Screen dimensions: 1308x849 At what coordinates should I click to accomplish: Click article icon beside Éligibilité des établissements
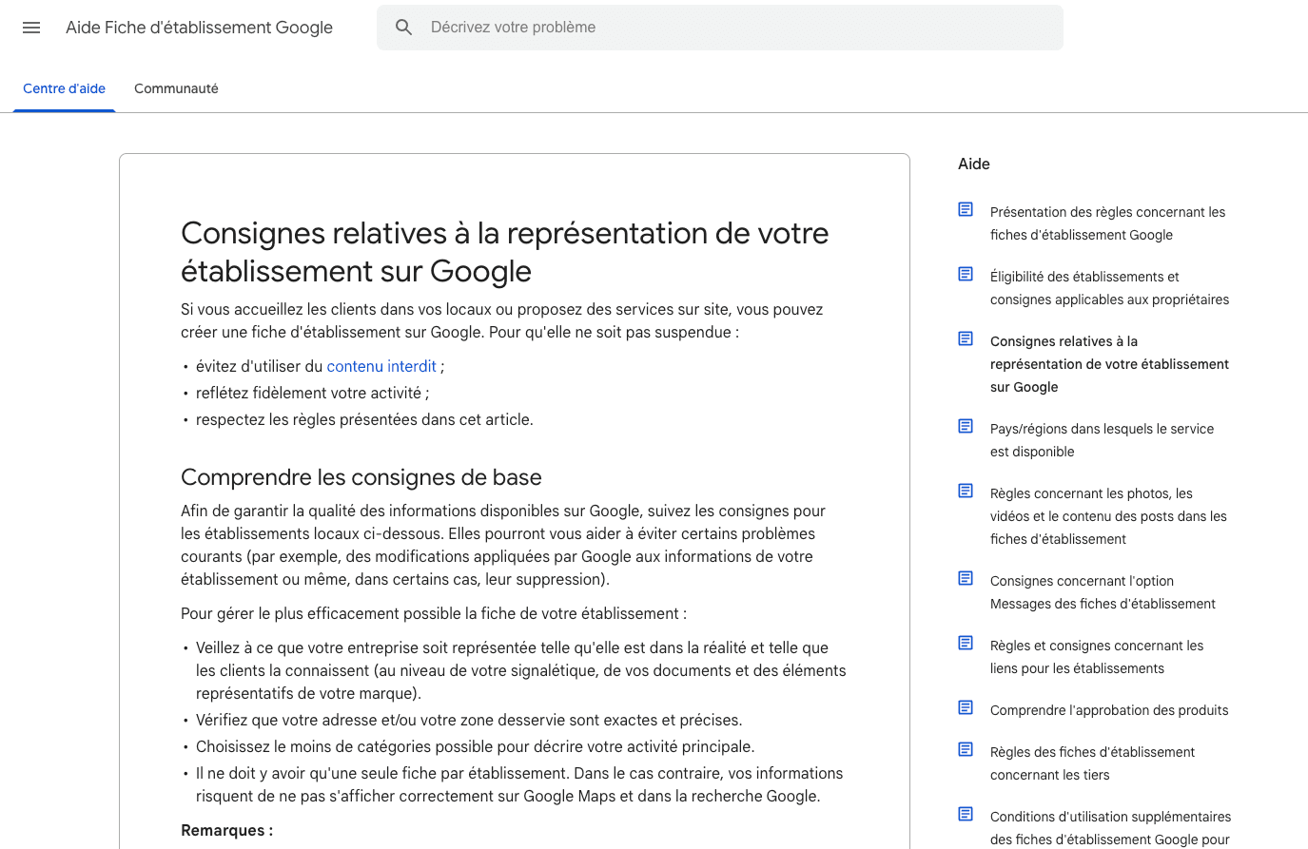coord(966,274)
